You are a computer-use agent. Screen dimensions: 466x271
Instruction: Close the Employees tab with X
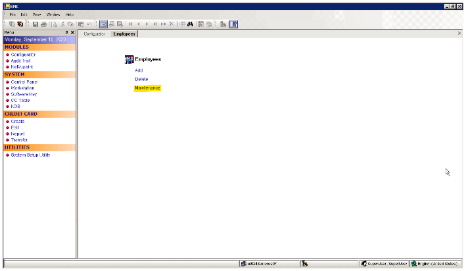(459, 34)
